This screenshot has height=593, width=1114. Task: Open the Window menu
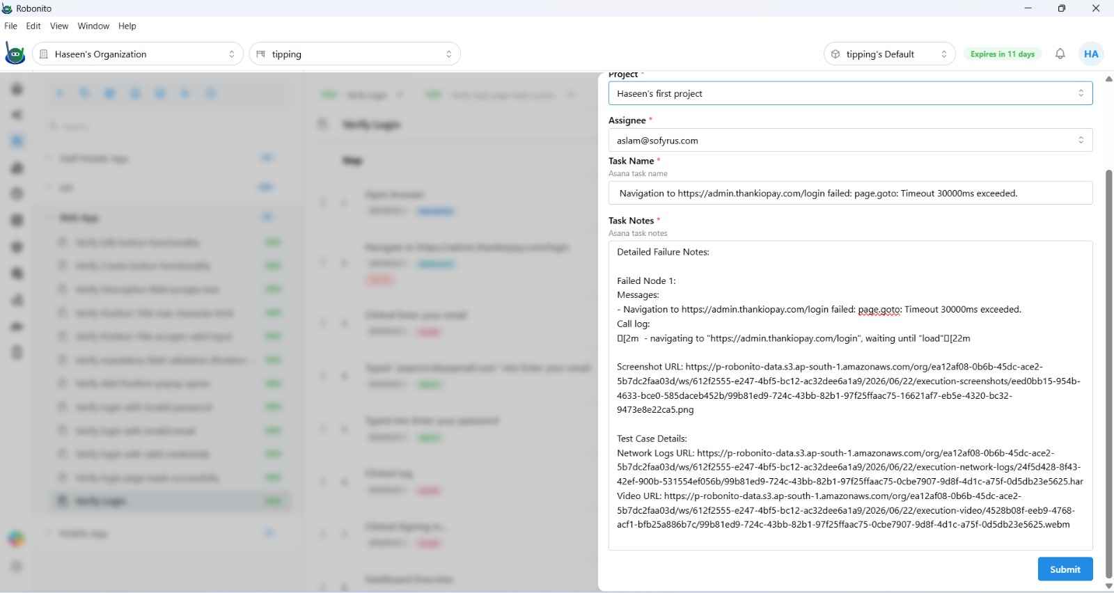click(93, 26)
